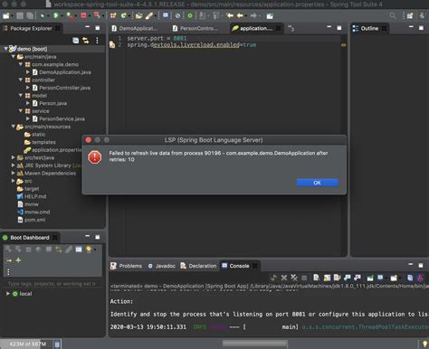Expand Maven Dependencies node
Viewport: 429px width, 349px height.
coord(14,174)
